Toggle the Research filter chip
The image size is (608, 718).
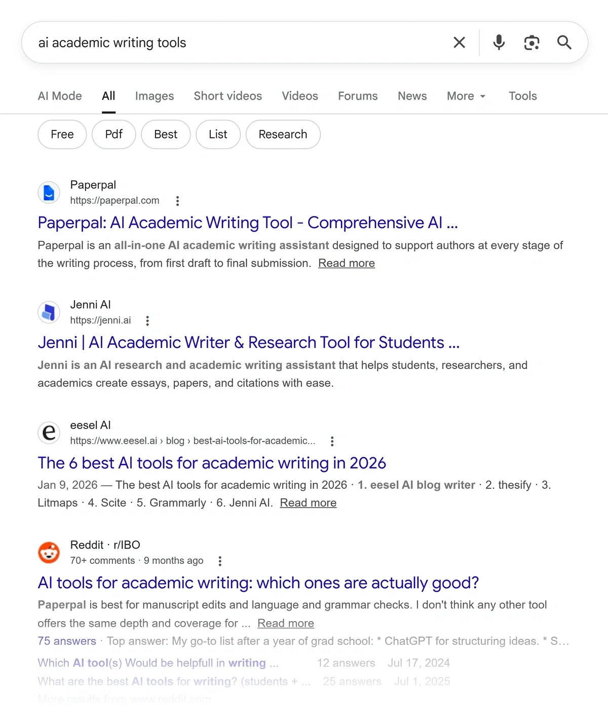pos(283,134)
